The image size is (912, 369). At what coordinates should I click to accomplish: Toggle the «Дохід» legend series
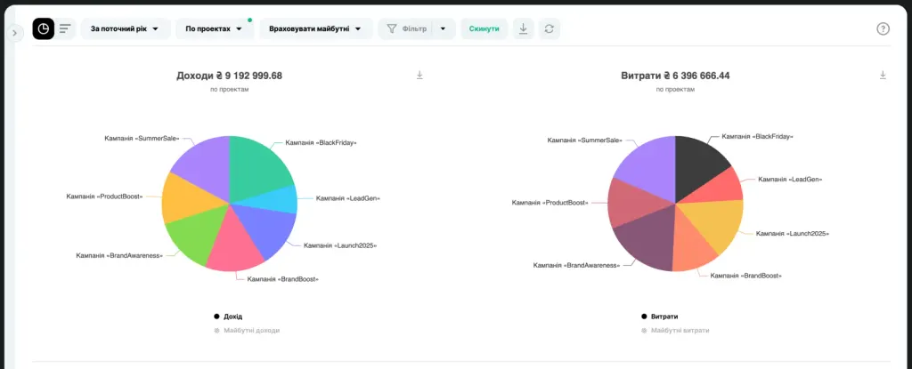pos(227,317)
